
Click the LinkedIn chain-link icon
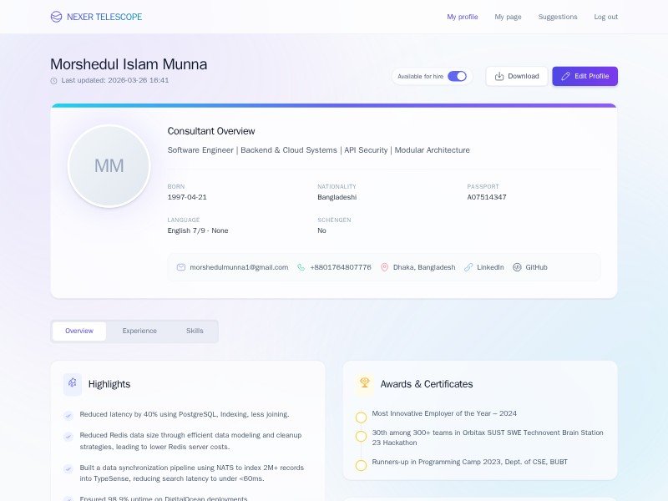468,267
